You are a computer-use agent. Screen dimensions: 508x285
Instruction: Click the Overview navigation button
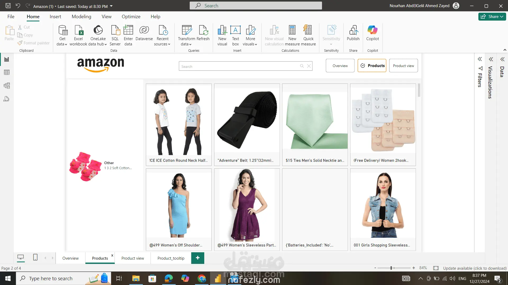coord(340,66)
